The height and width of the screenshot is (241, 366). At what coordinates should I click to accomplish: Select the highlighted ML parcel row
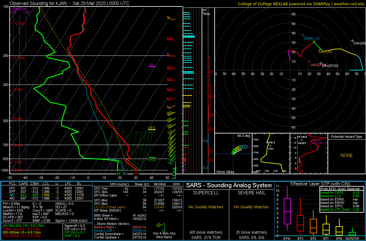pyautogui.click(x=47, y=195)
